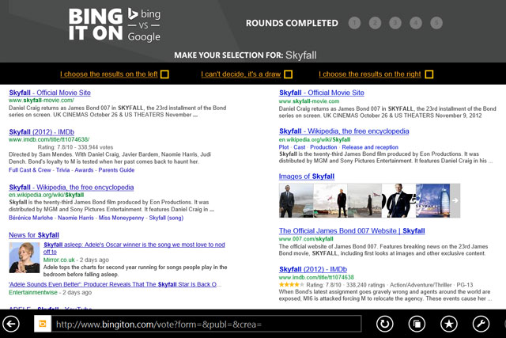
Task: Click the site favicon in address bar
Action: coord(43,324)
